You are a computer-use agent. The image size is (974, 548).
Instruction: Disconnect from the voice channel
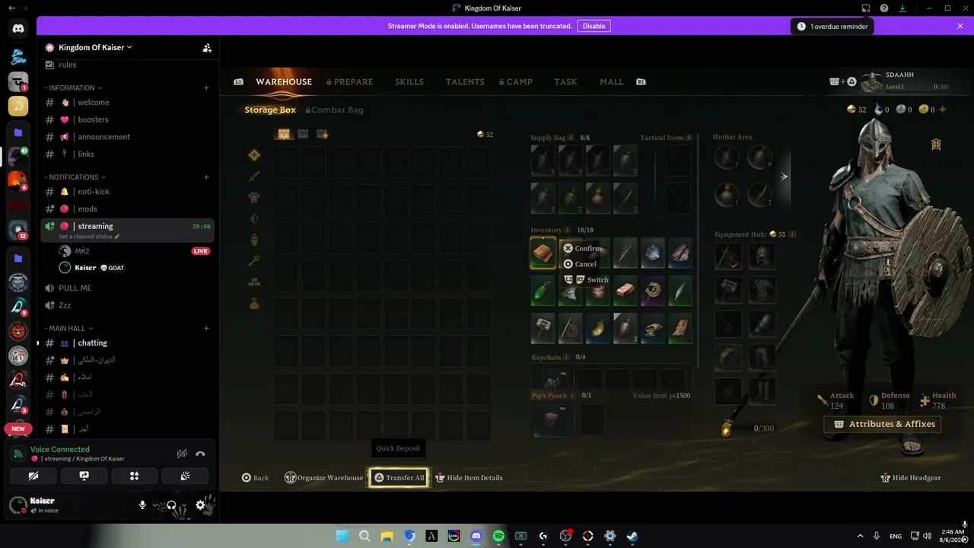click(200, 454)
